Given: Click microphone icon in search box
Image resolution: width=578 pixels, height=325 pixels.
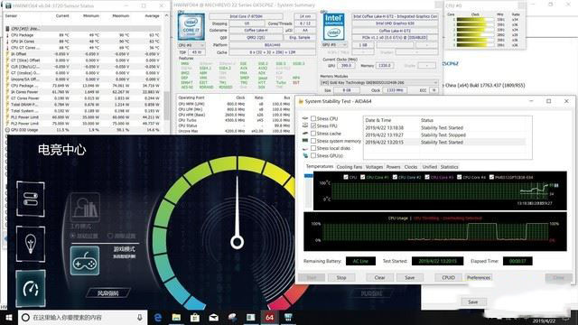Looking at the screenshot, I should pyautogui.click(x=140, y=317).
